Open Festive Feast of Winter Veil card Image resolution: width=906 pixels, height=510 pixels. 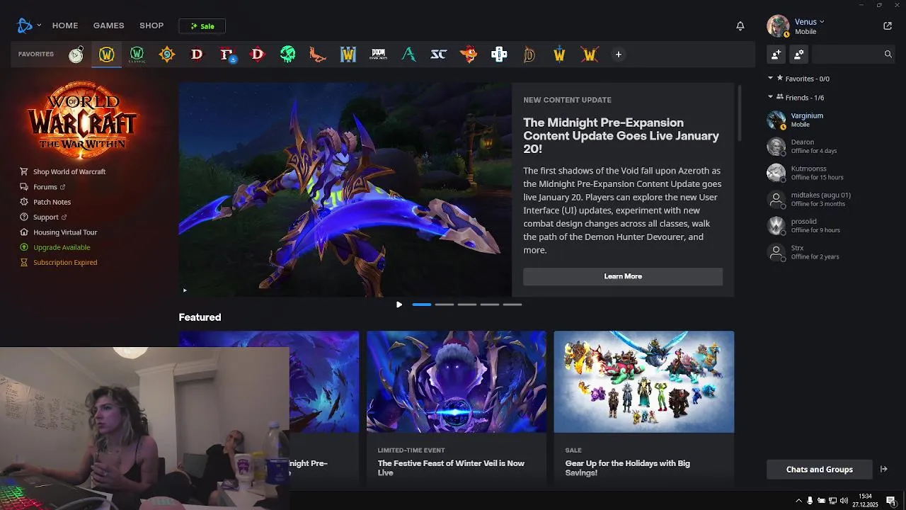click(457, 407)
